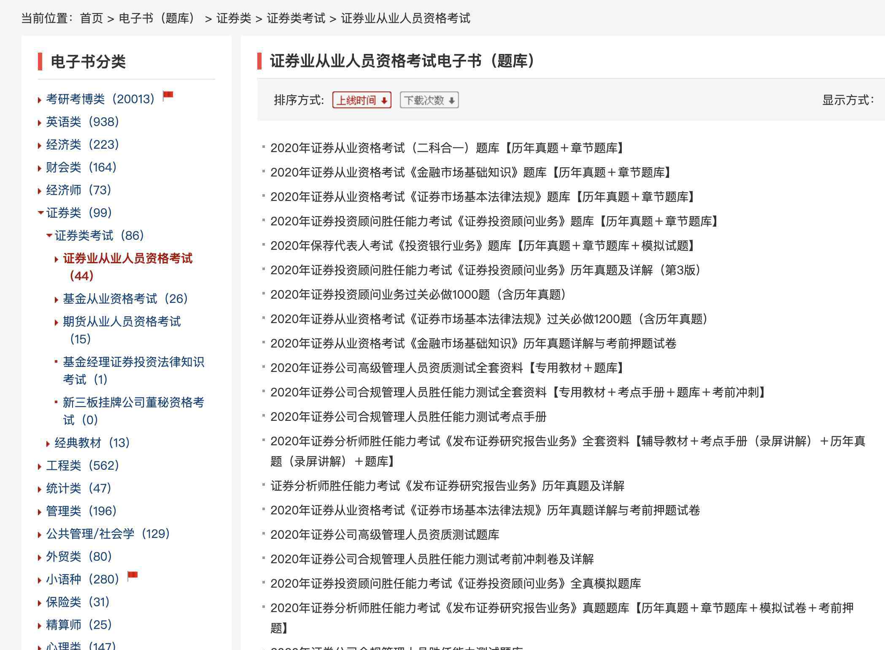
Task: Open 金融市场基础知识 历年真题详解与考前押题试卷
Action: click(x=473, y=343)
